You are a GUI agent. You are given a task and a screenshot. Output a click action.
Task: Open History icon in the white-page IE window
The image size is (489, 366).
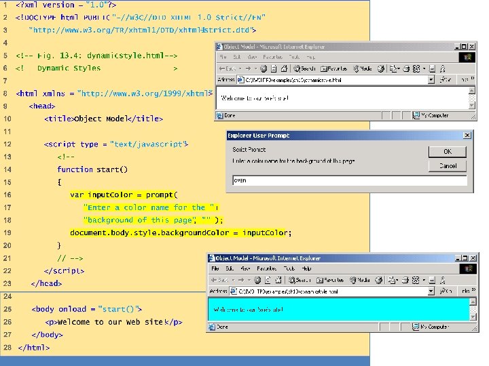point(381,68)
